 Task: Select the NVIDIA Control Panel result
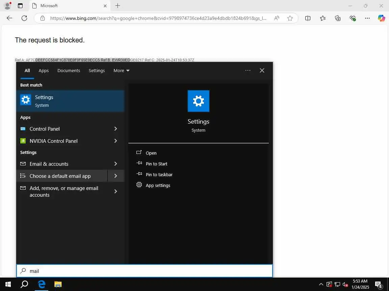point(62,141)
